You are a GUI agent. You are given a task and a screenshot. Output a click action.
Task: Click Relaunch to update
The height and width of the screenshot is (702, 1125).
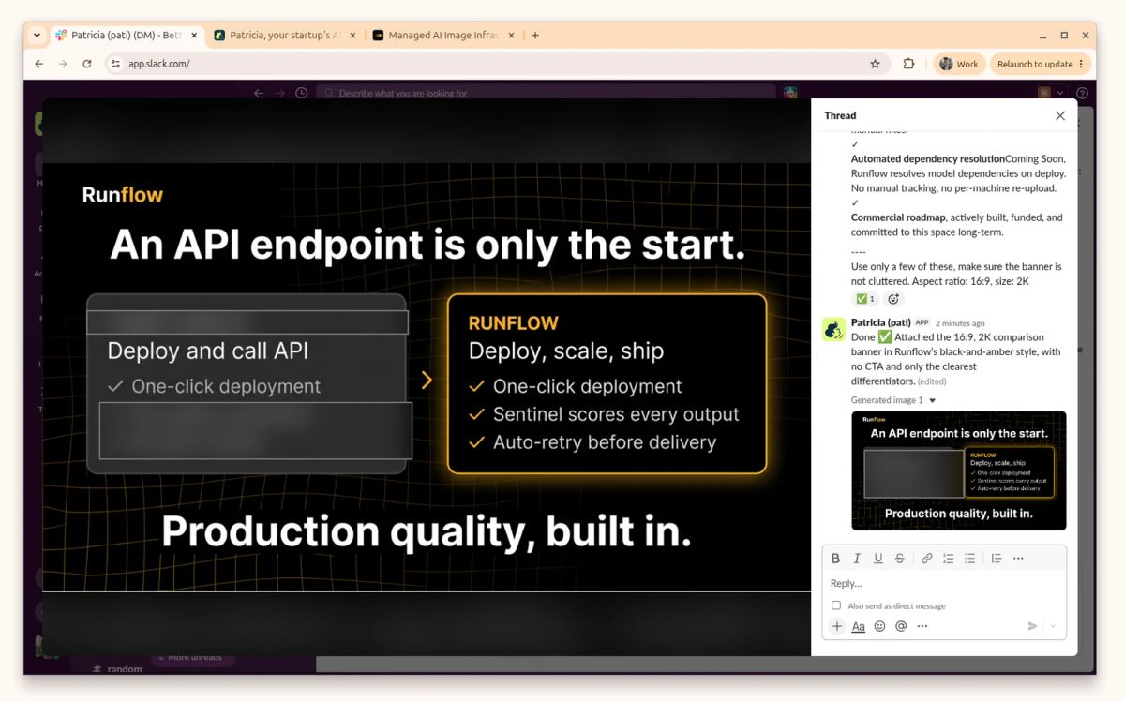(x=1041, y=64)
